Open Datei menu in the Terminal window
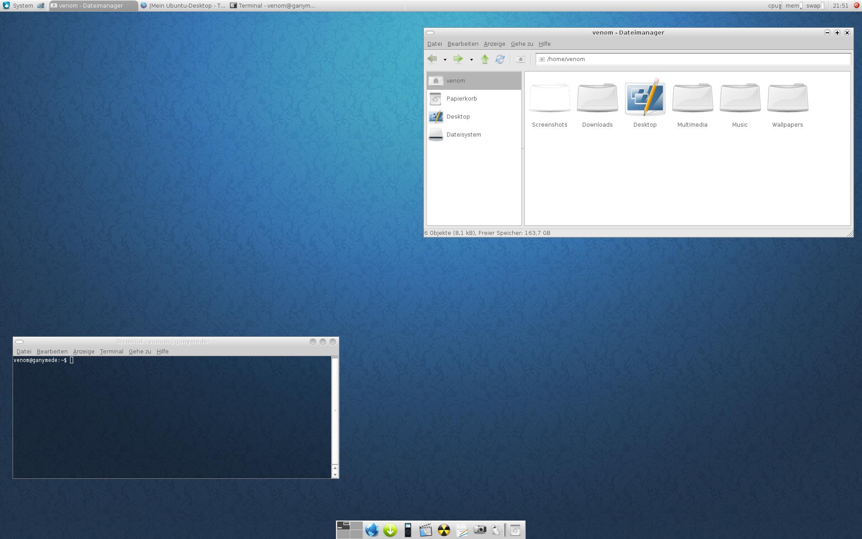862x539 pixels. [24, 351]
